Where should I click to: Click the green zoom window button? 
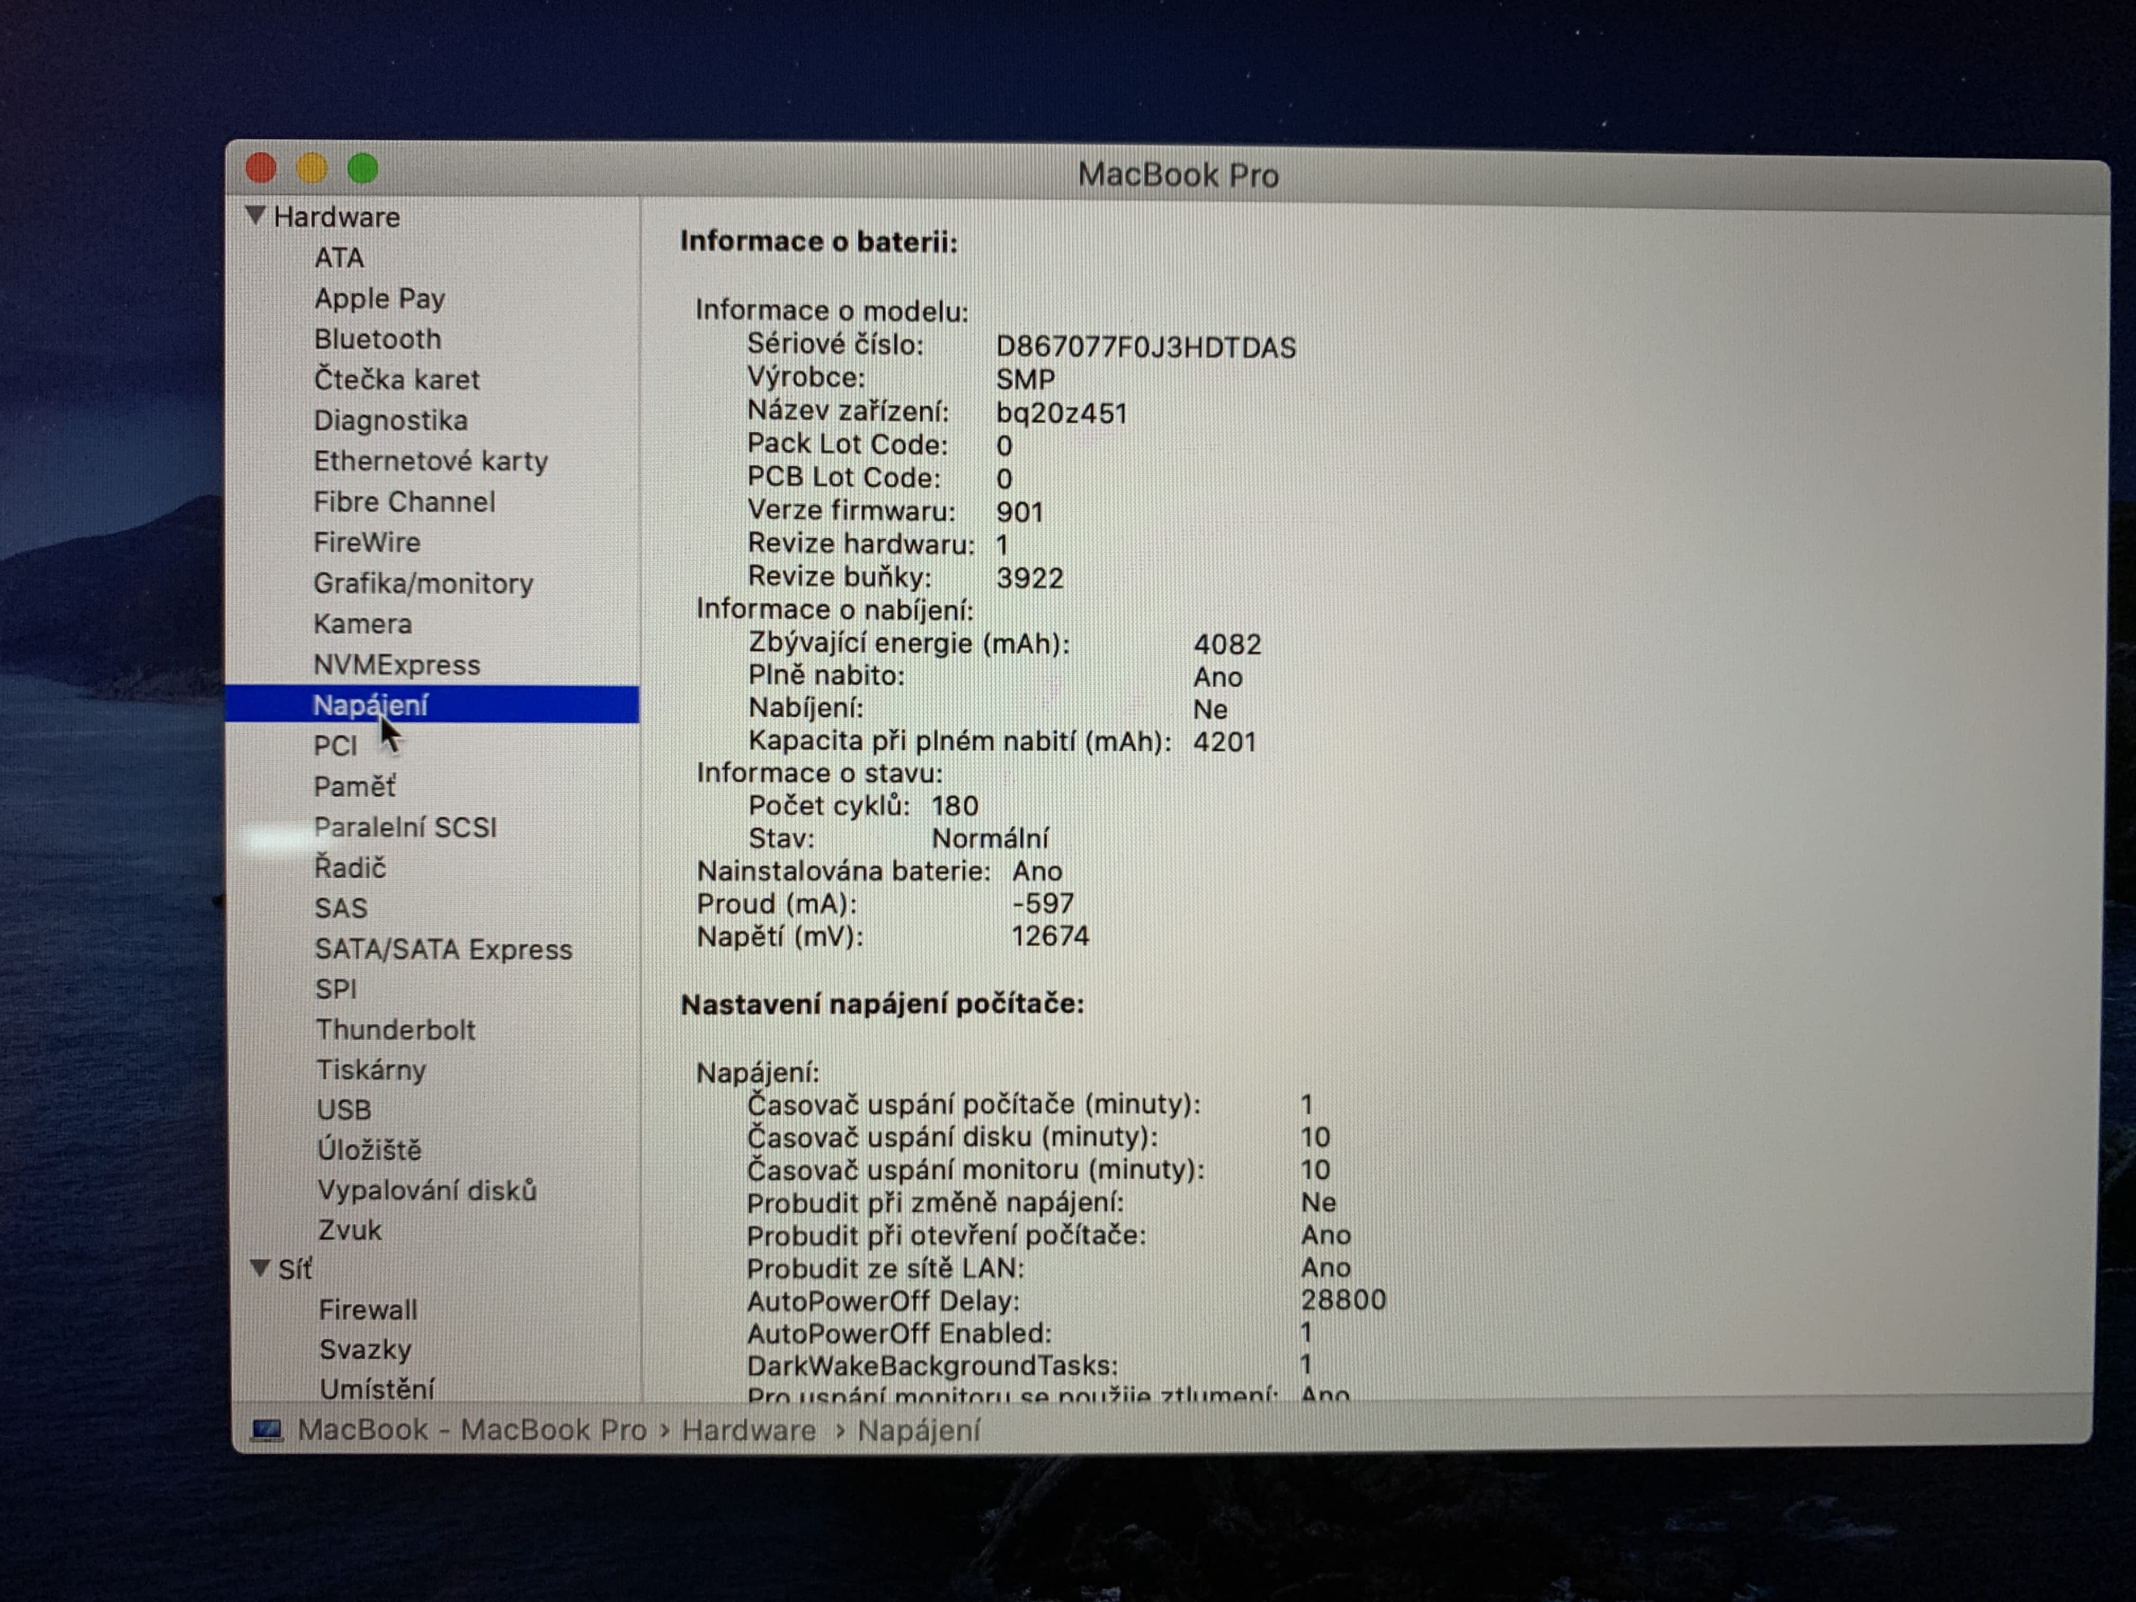click(363, 169)
